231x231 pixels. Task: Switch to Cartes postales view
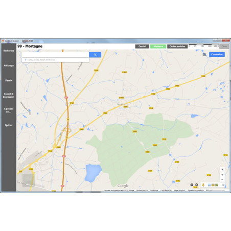[x=177, y=47]
